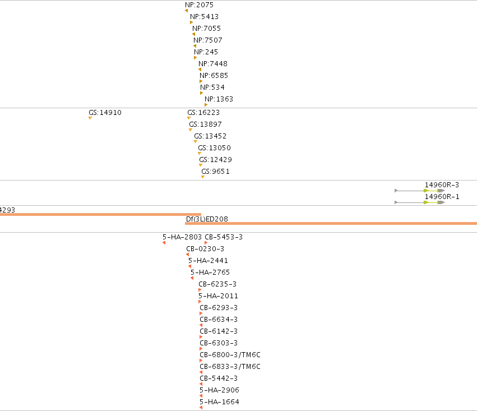Select the GS:9651 label
The image size is (477, 411).
pyautogui.click(x=215, y=172)
